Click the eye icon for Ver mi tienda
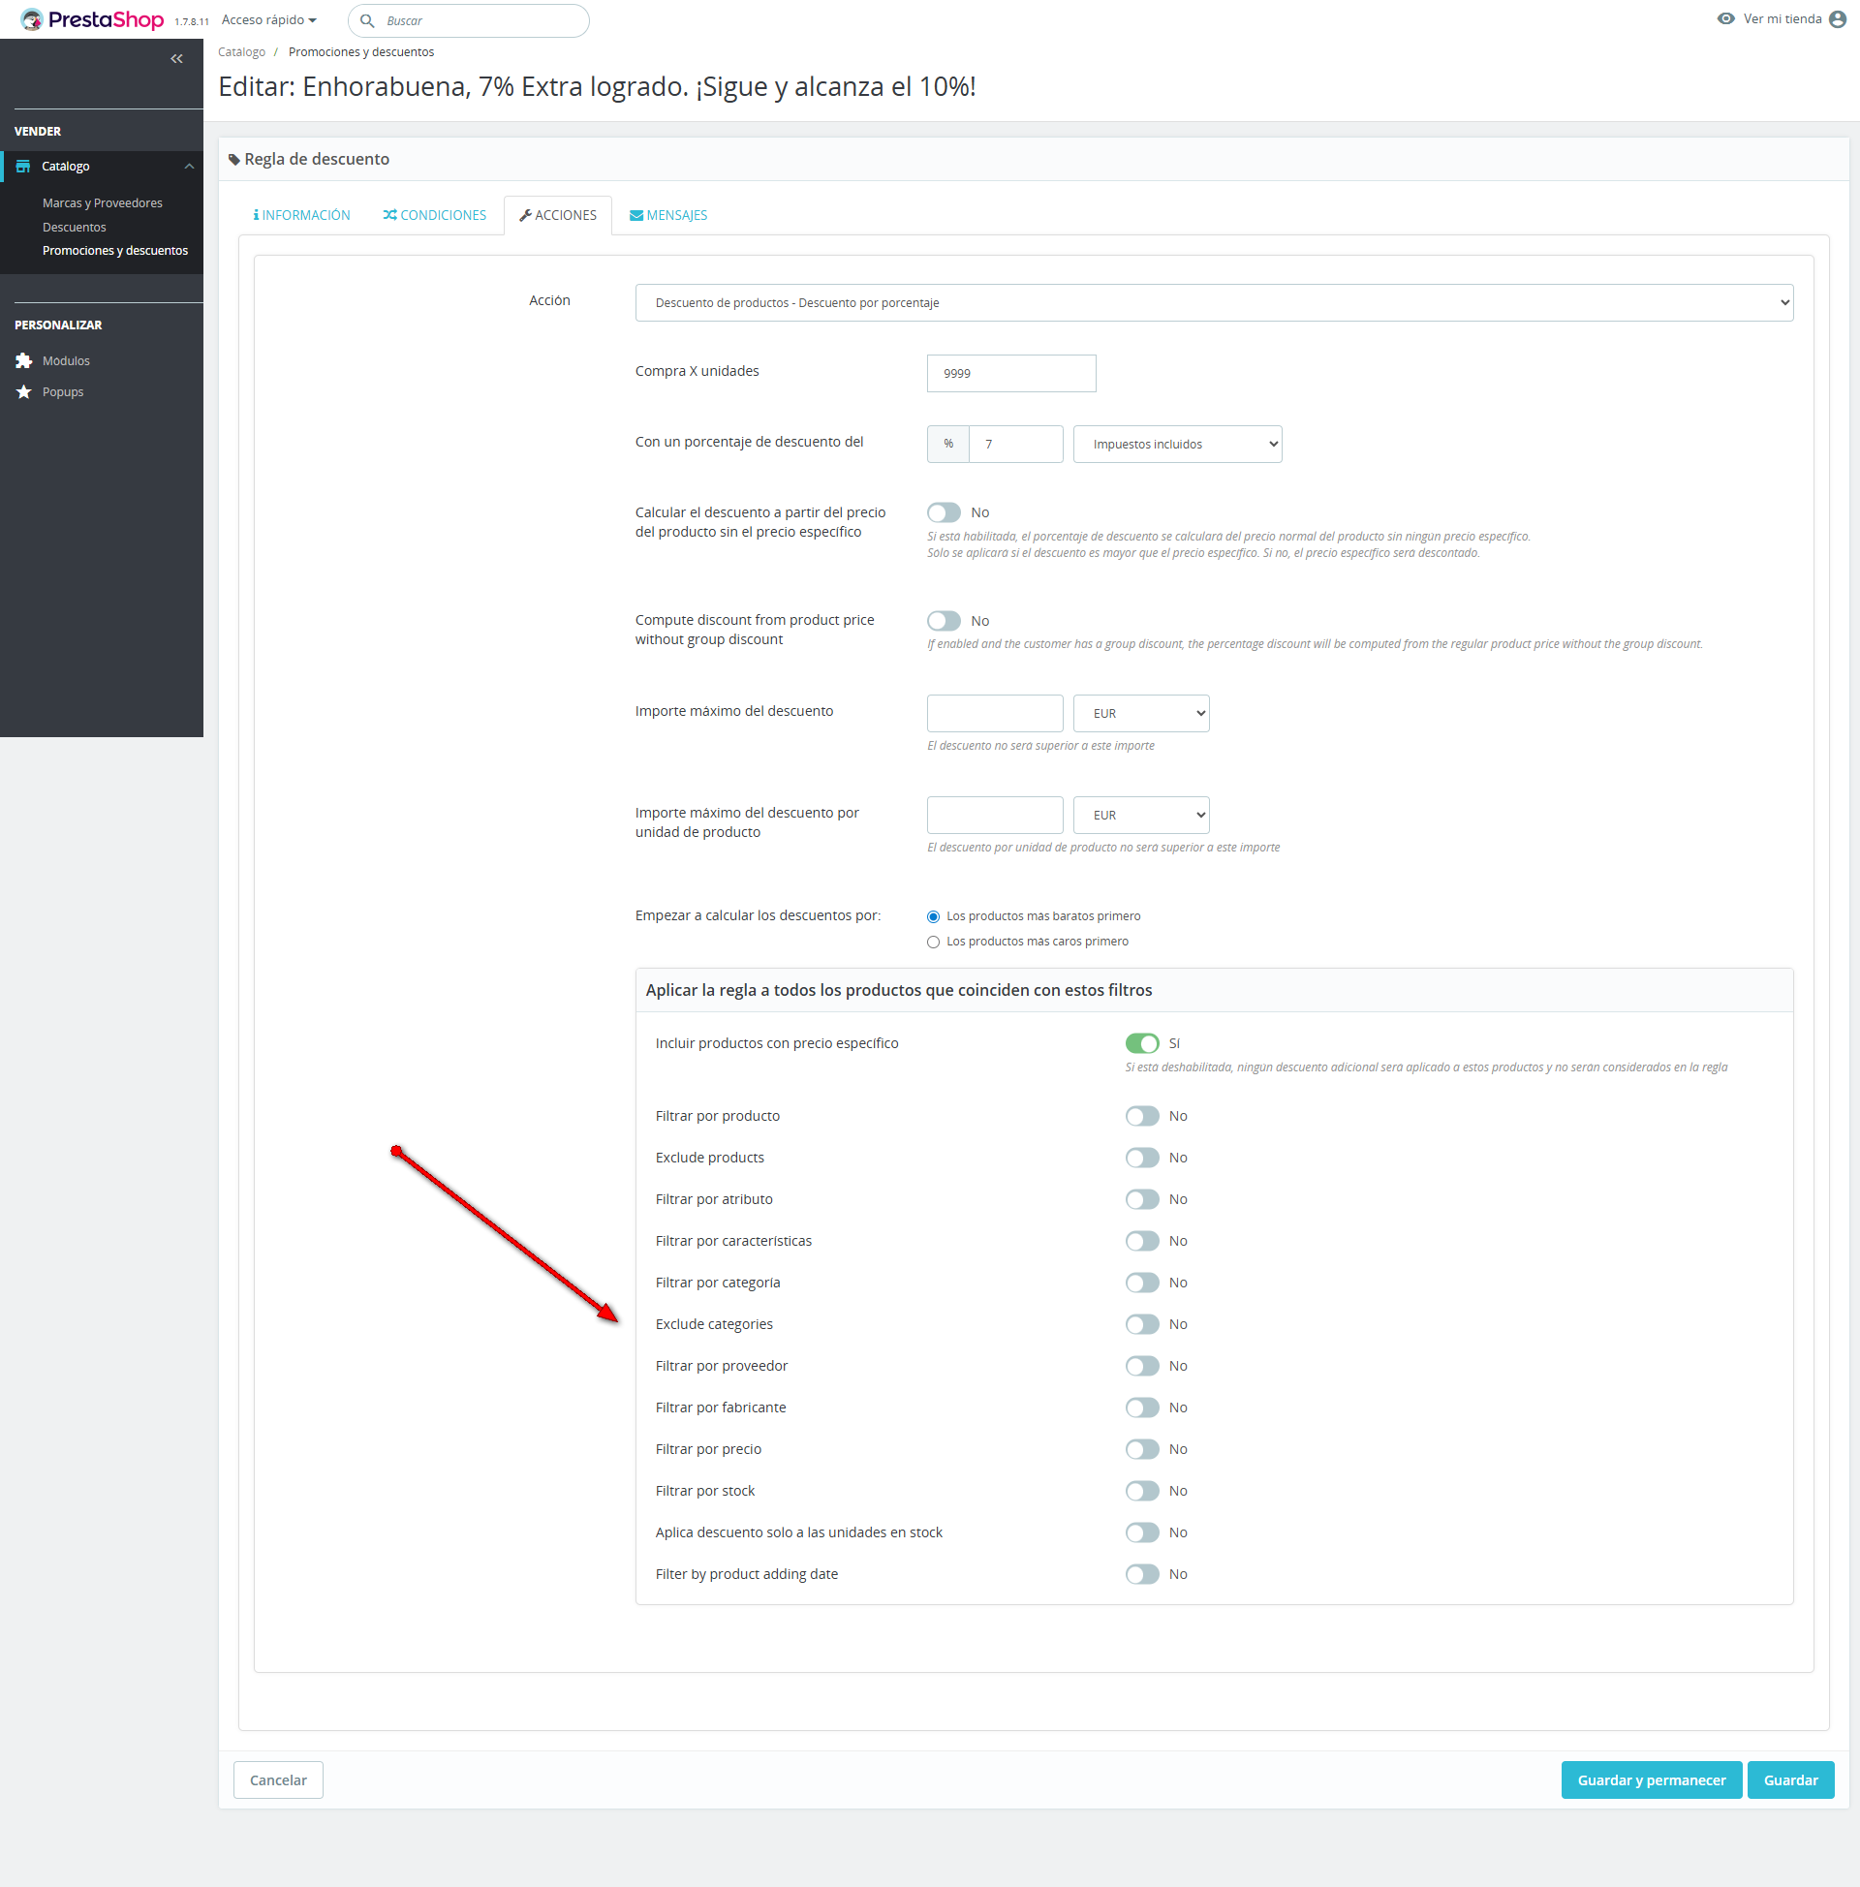This screenshot has height=1887, width=1860. click(x=1726, y=18)
